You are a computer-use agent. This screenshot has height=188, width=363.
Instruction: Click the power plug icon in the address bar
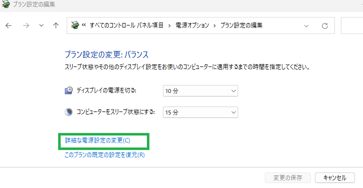tap(75, 25)
